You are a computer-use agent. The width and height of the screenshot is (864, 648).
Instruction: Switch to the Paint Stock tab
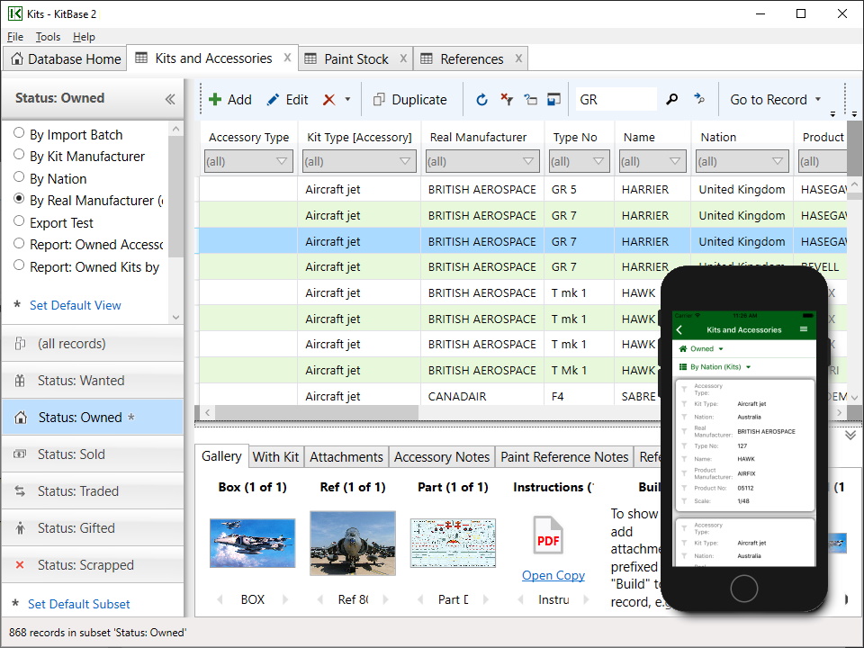[x=356, y=59]
